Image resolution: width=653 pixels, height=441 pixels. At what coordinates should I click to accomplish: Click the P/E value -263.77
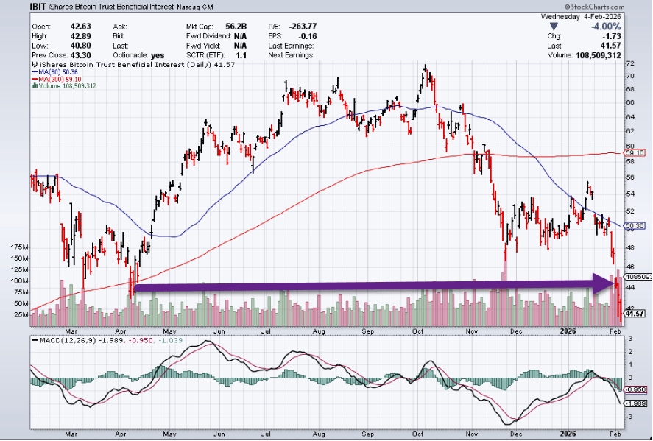point(302,27)
